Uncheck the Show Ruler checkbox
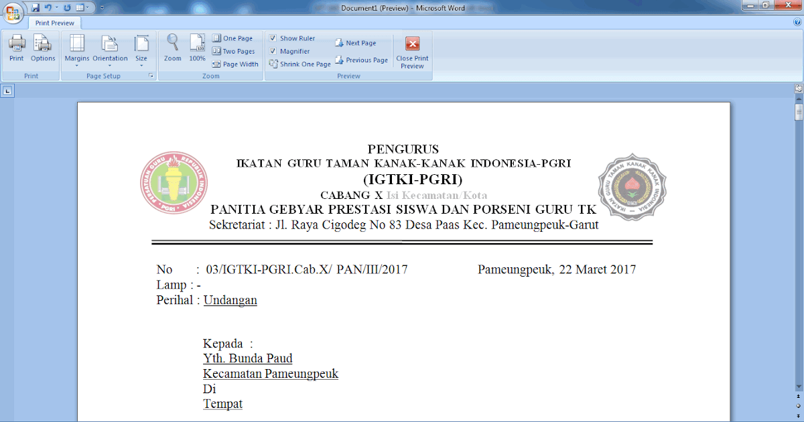This screenshot has height=422, width=804. pos(273,39)
